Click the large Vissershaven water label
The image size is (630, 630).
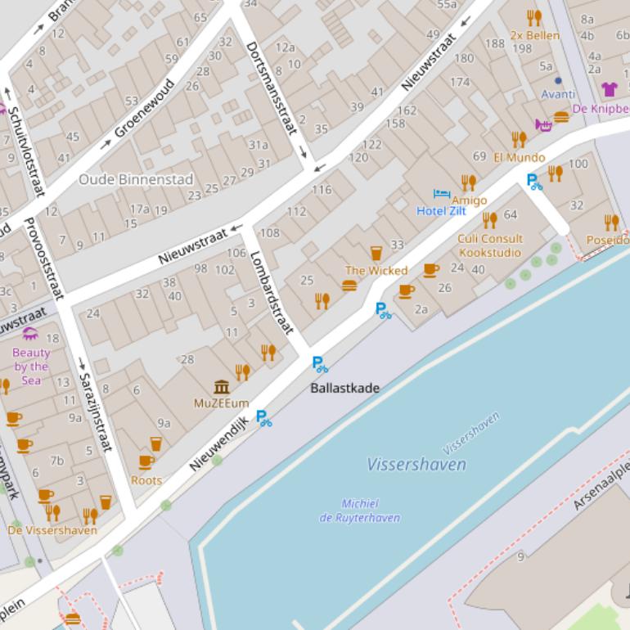pos(416,465)
